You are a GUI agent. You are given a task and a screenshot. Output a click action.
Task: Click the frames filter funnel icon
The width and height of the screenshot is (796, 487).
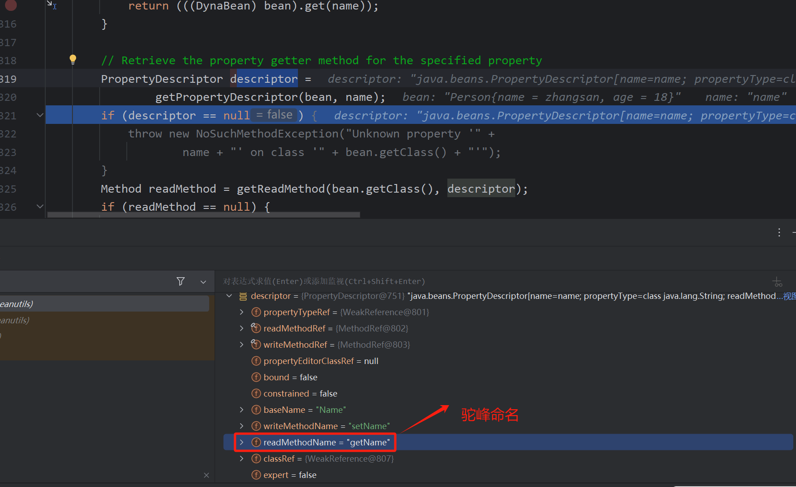(181, 281)
